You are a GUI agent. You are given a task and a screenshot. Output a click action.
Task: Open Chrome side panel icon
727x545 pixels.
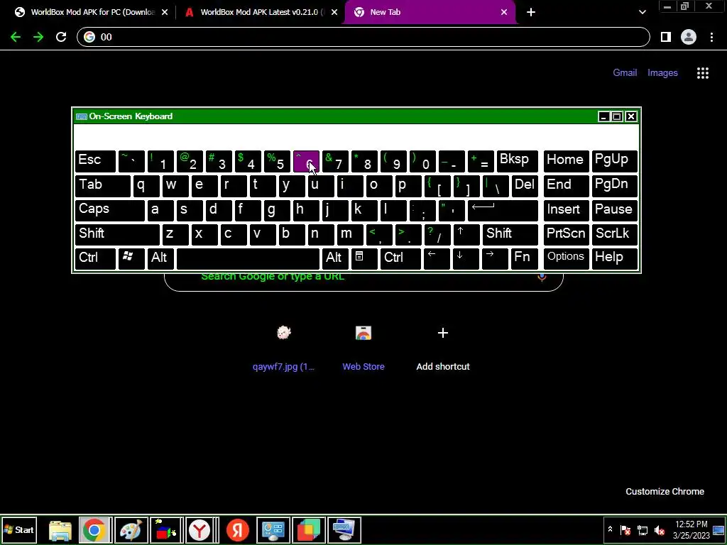[x=666, y=37]
